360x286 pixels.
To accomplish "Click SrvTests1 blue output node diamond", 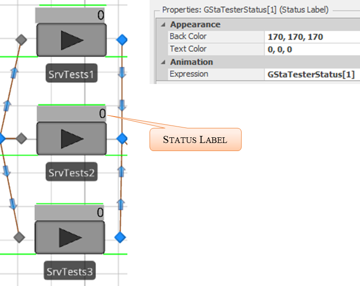I will click(x=122, y=40).
